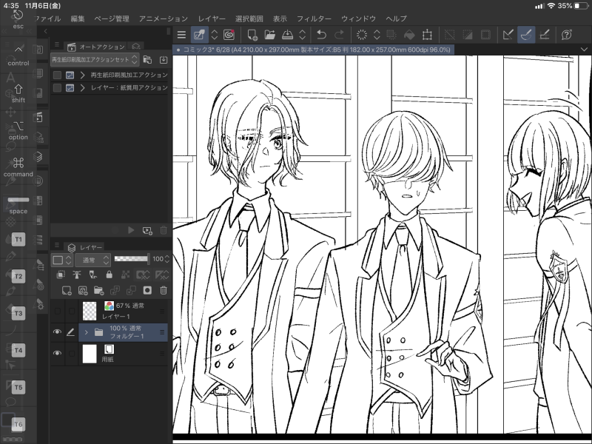Click layer opacity slider
592x444 pixels.
point(131,258)
